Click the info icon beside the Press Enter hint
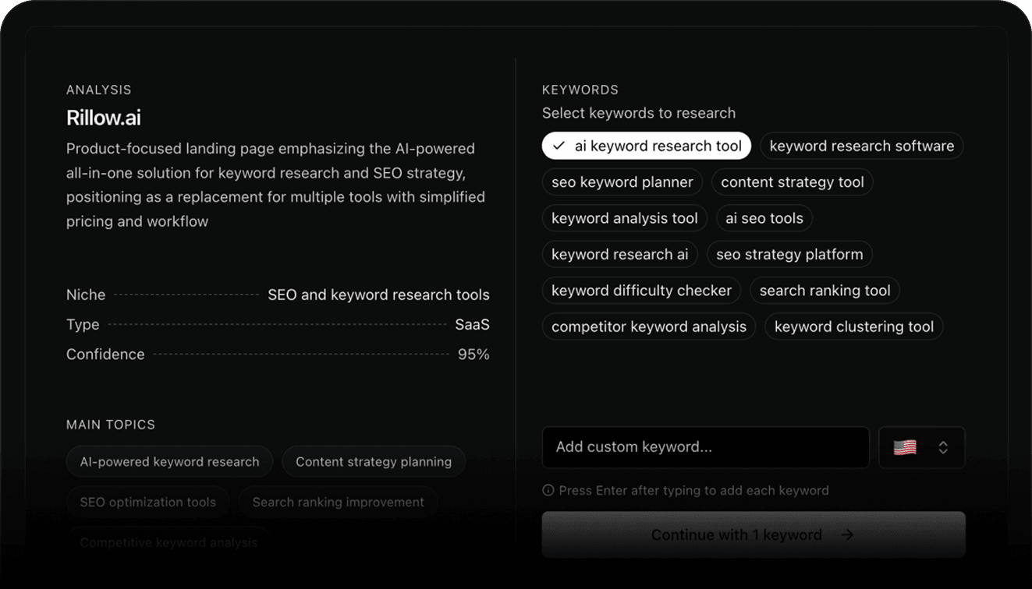 (x=548, y=490)
